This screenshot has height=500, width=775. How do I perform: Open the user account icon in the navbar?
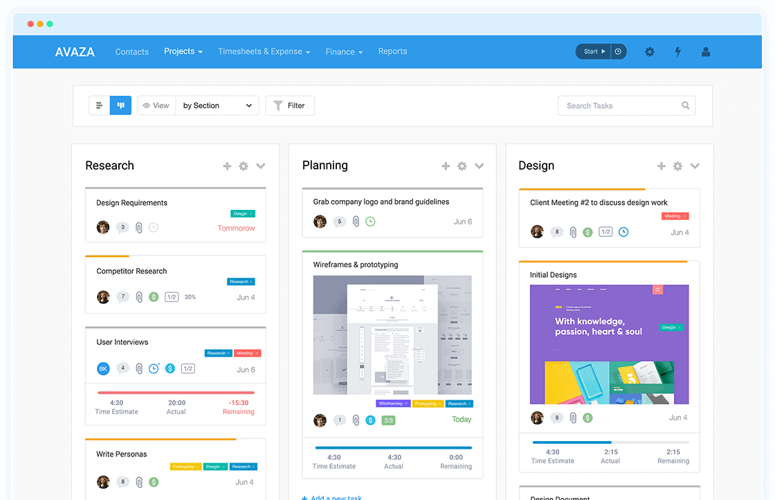pos(705,51)
